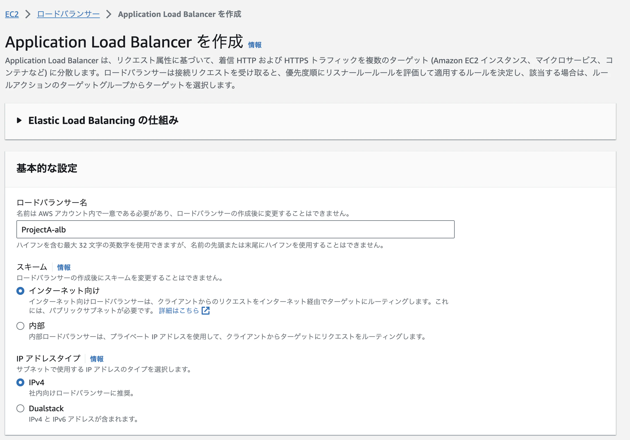Open the 情報 link beside スキーム

point(64,267)
